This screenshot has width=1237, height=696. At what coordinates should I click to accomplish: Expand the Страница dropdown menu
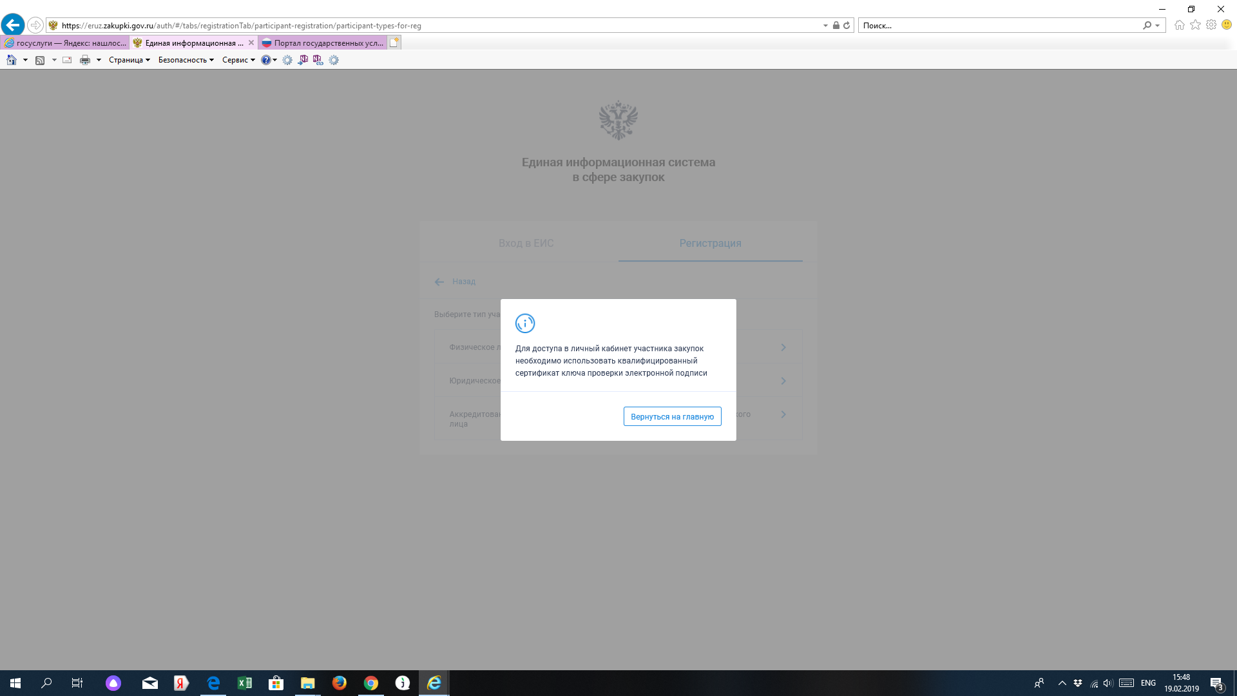click(129, 60)
